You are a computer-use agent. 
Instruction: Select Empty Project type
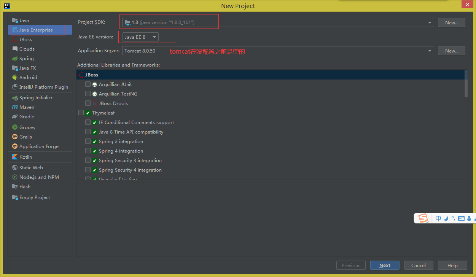coord(40,197)
